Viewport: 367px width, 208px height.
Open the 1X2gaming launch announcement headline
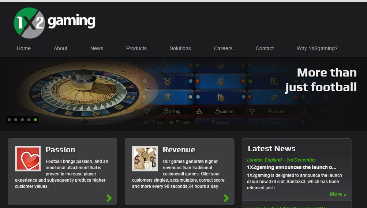291,167
